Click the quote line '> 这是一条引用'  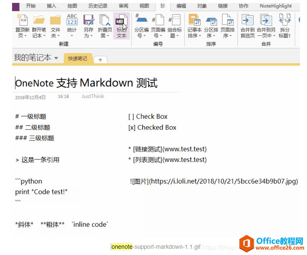click(37, 160)
